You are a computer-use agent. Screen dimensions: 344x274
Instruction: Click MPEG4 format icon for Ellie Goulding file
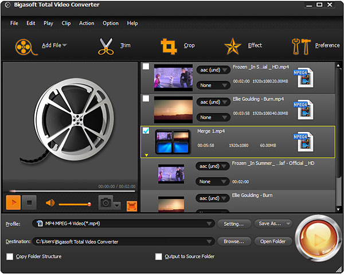pos(304,109)
